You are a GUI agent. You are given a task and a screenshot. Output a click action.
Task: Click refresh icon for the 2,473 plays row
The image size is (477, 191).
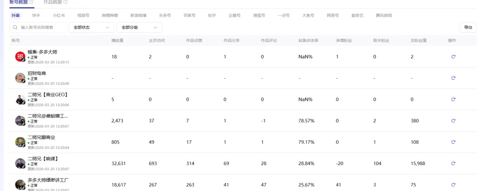[x=453, y=121]
